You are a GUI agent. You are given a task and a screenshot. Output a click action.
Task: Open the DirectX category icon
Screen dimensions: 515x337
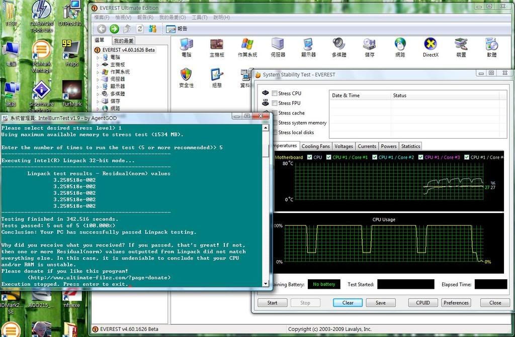click(431, 48)
